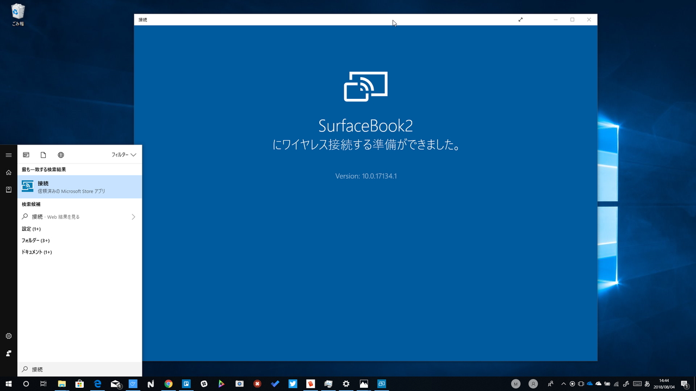Click the search box containing 接続
This screenshot has width=696, height=391.
point(80,369)
